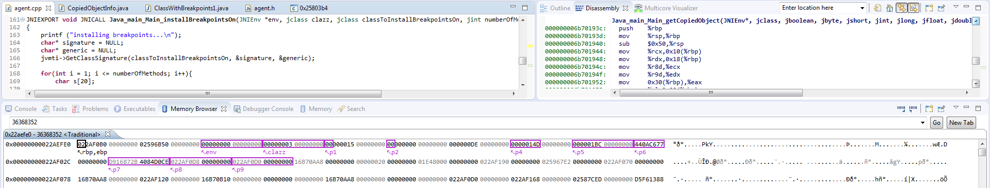This screenshot has height=188, width=990.
Task: Expand the 'Enter location here' dropdown arrow
Action: pyautogui.click(x=862, y=8)
